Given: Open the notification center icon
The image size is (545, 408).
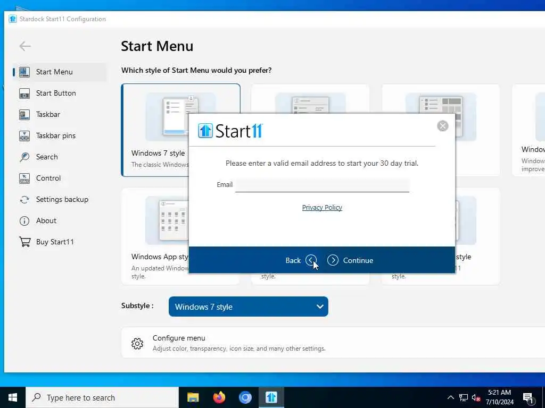Looking at the screenshot, I should [528, 397].
